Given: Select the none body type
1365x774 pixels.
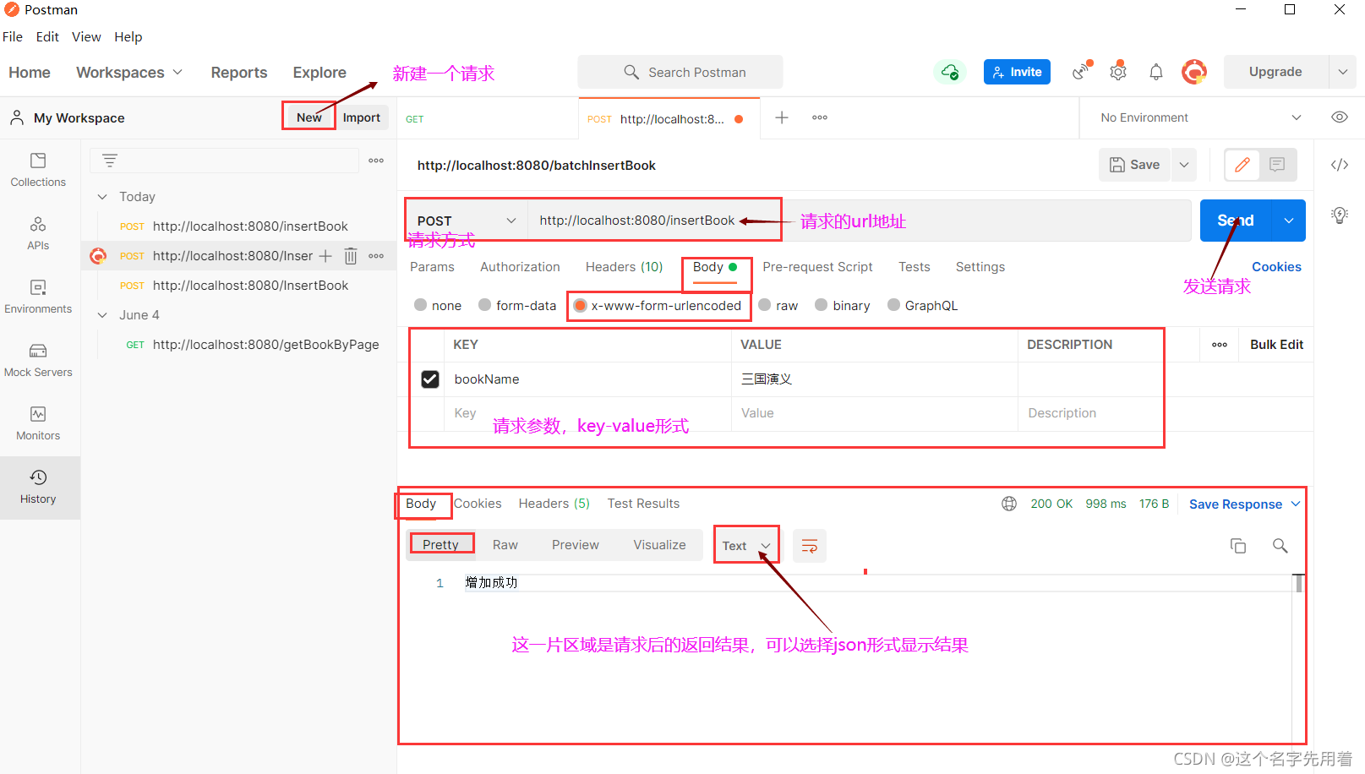Looking at the screenshot, I should (420, 305).
